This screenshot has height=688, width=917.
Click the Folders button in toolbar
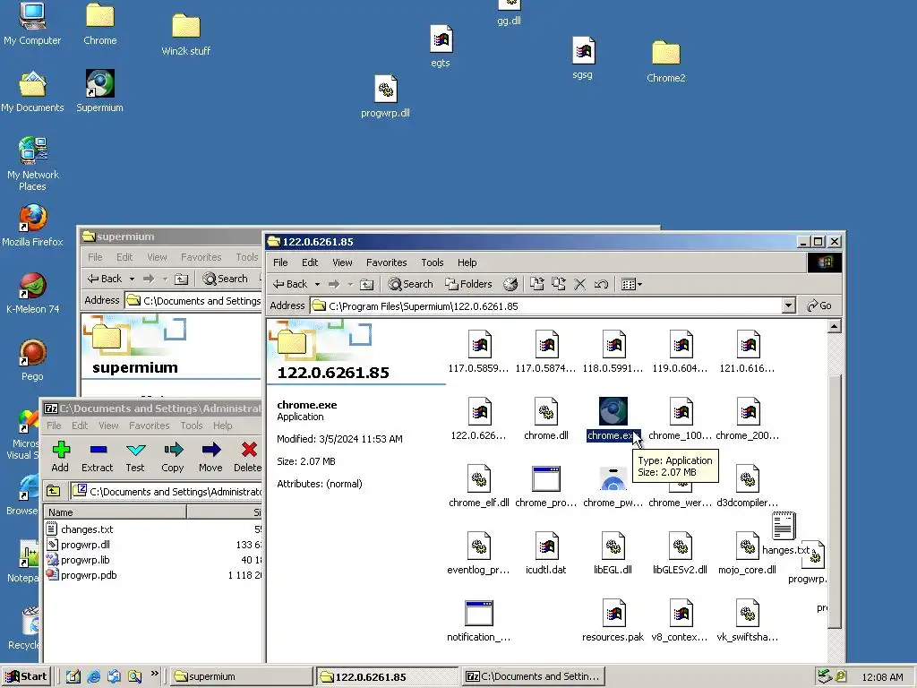[x=468, y=284]
